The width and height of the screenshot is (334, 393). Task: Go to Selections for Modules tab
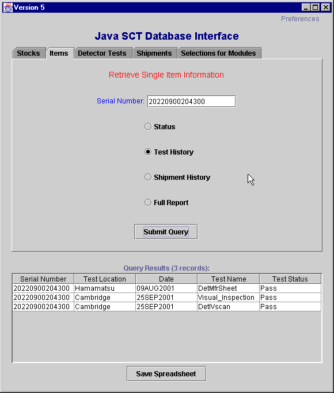[219, 53]
